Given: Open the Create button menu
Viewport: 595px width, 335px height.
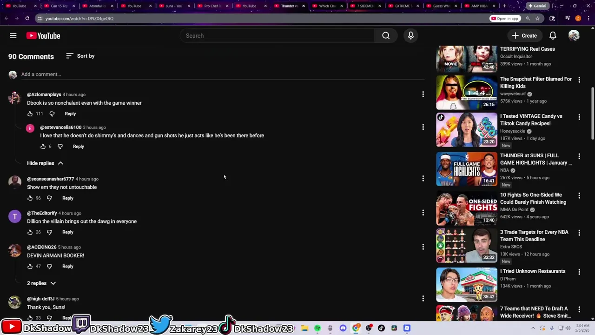Looking at the screenshot, I should (x=524, y=36).
